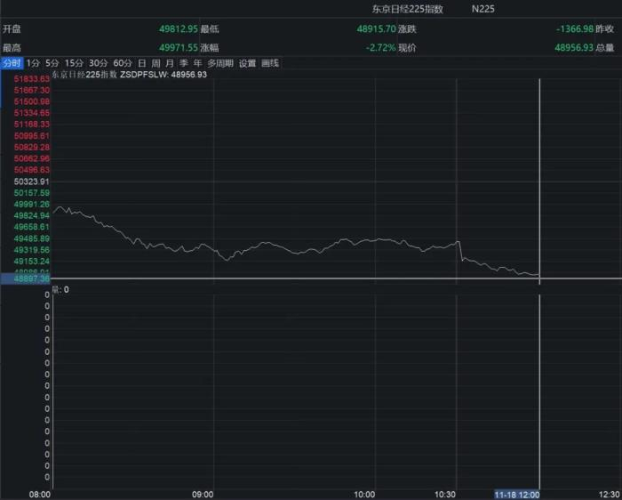This screenshot has width=622, height=500.
Task: Click the 09:00 time axis label
Action: [x=203, y=495]
